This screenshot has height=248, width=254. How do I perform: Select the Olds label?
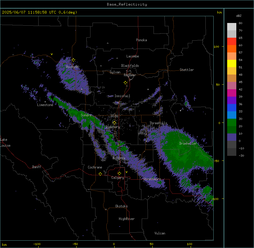(x=114, y=116)
